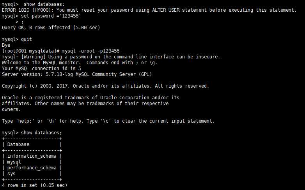Click the ERROR 1820 message line
Viewport: 305px width, 190px height.
coord(149,10)
